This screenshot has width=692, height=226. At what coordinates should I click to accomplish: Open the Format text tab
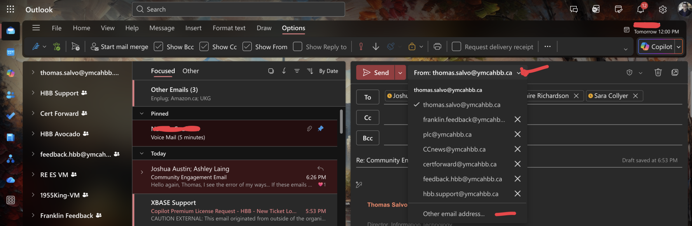pyautogui.click(x=229, y=28)
